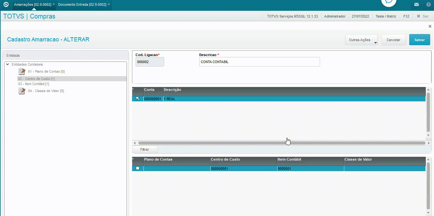The width and height of the screenshot is (434, 216).
Task: Click the Administrador user label
Action: point(335,16)
